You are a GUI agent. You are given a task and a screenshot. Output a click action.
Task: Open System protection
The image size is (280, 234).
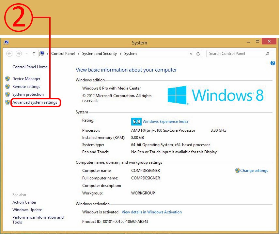(28, 94)
